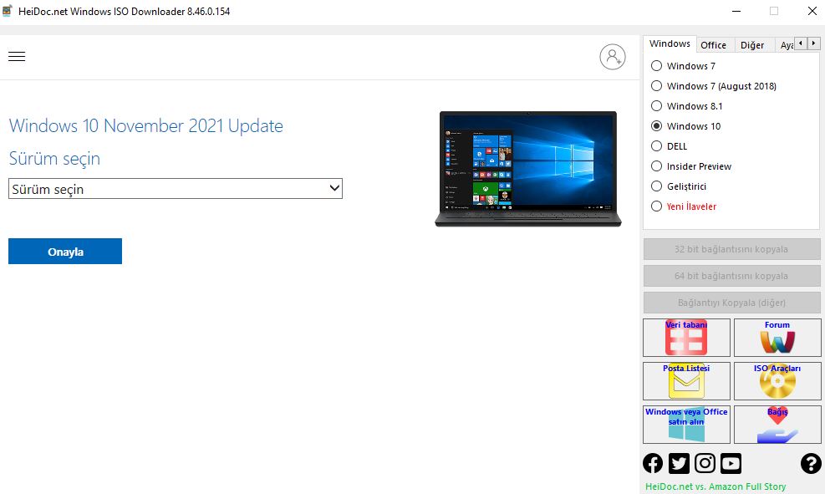Open the Forum tile
825x494 pixels.
pyautogui.click(x=777, y=337)
